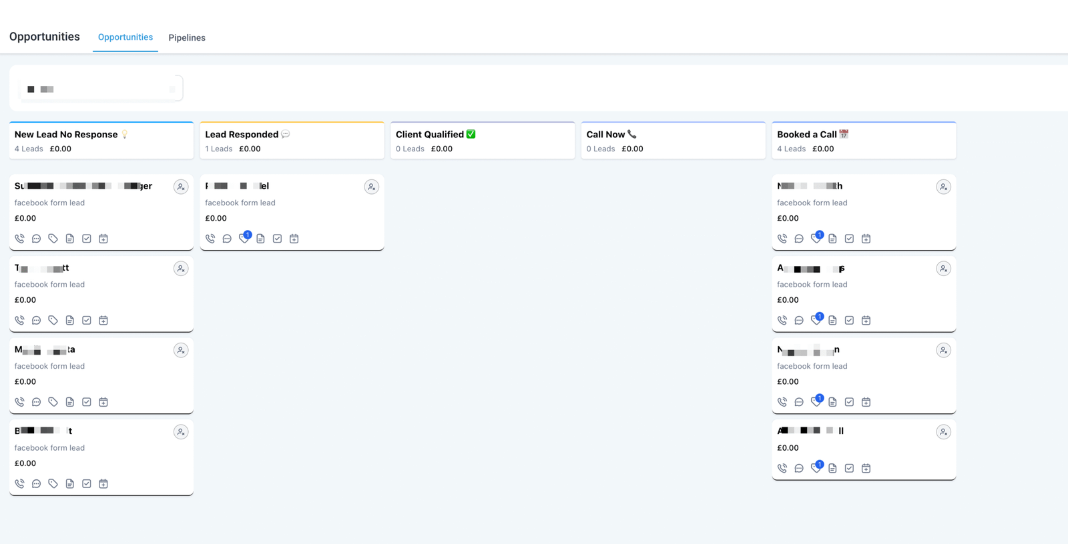Open the Lead Responded card name ending in 'el'

point(237,186)
